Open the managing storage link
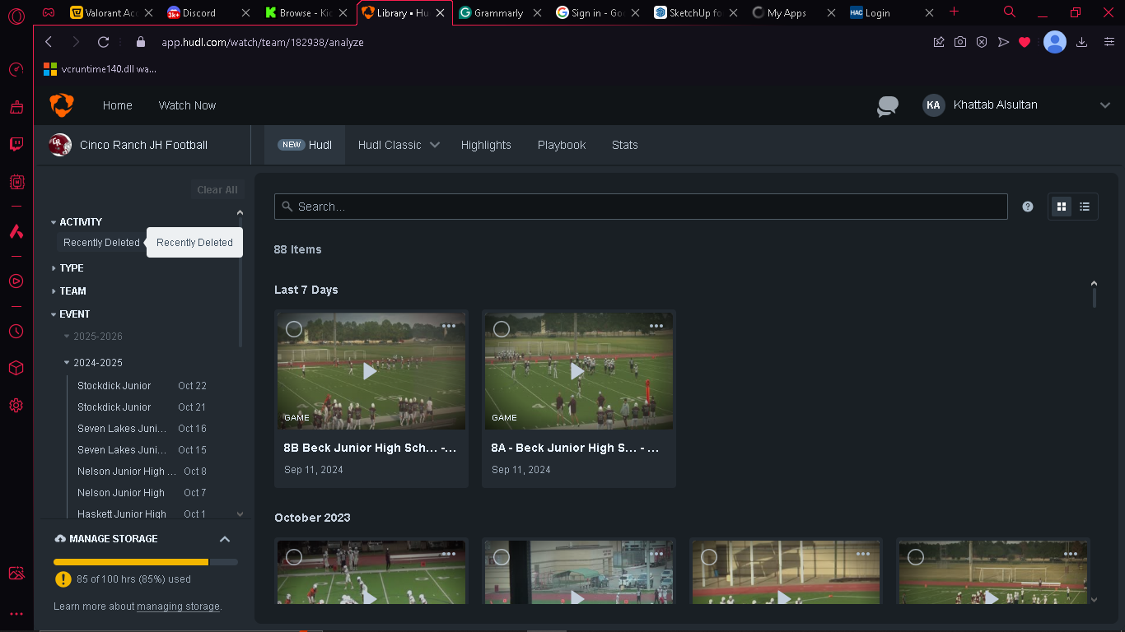 (x=178, y=606)
